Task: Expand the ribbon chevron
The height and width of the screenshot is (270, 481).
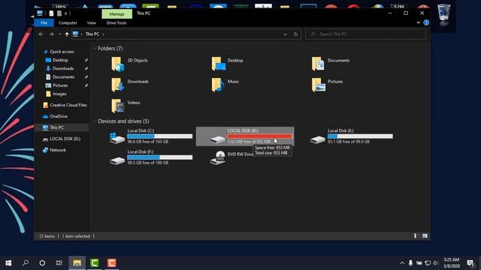Action: point(419,22)
